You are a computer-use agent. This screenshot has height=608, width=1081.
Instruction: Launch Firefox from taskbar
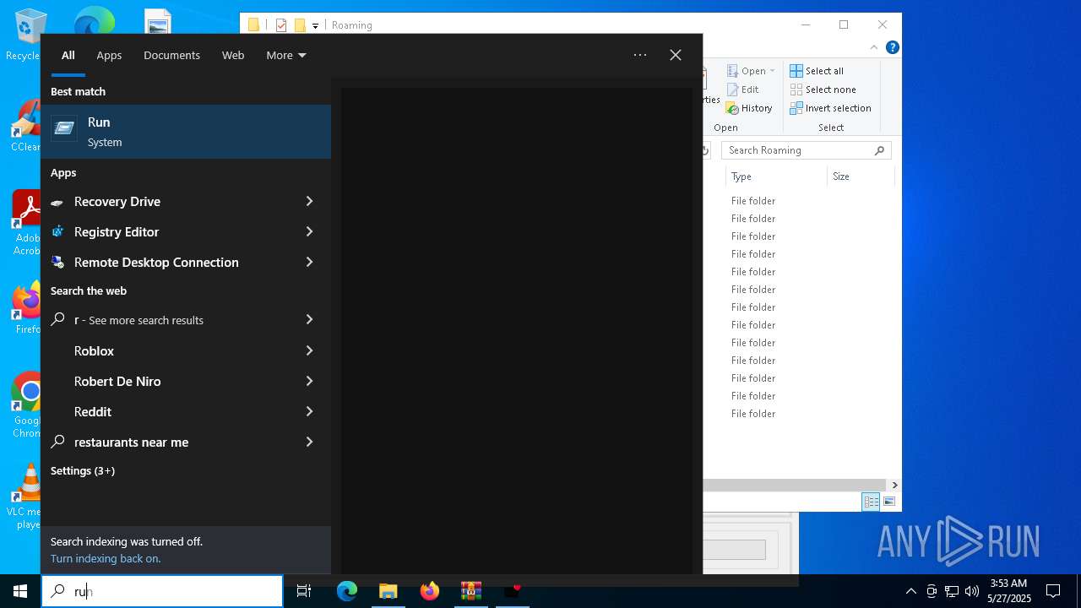click(x=430, y=591)
